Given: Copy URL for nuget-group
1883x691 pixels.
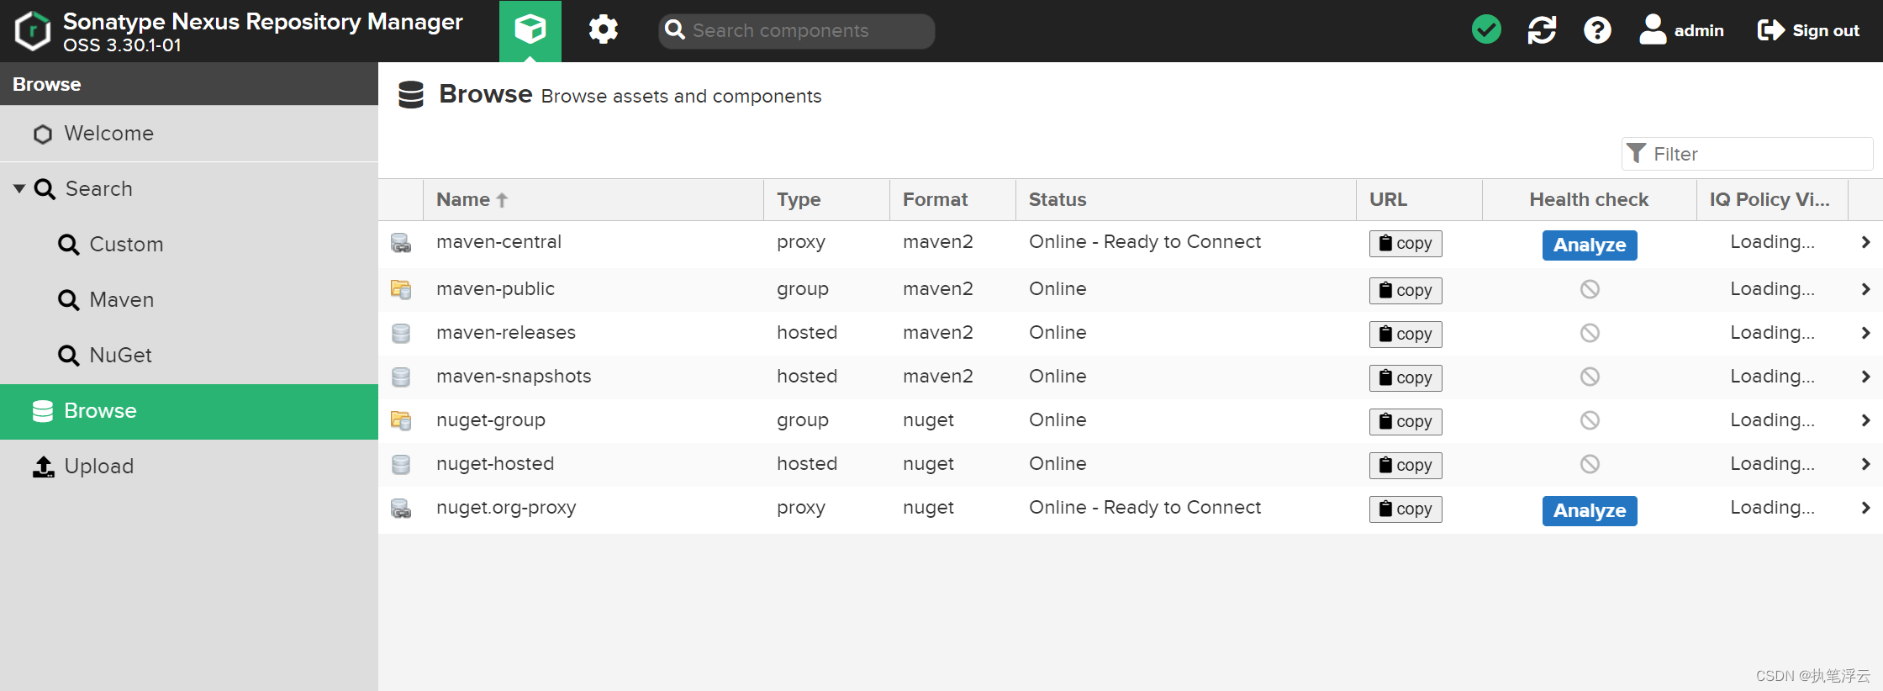Looking at the screenshot, I should (1406, 422).
